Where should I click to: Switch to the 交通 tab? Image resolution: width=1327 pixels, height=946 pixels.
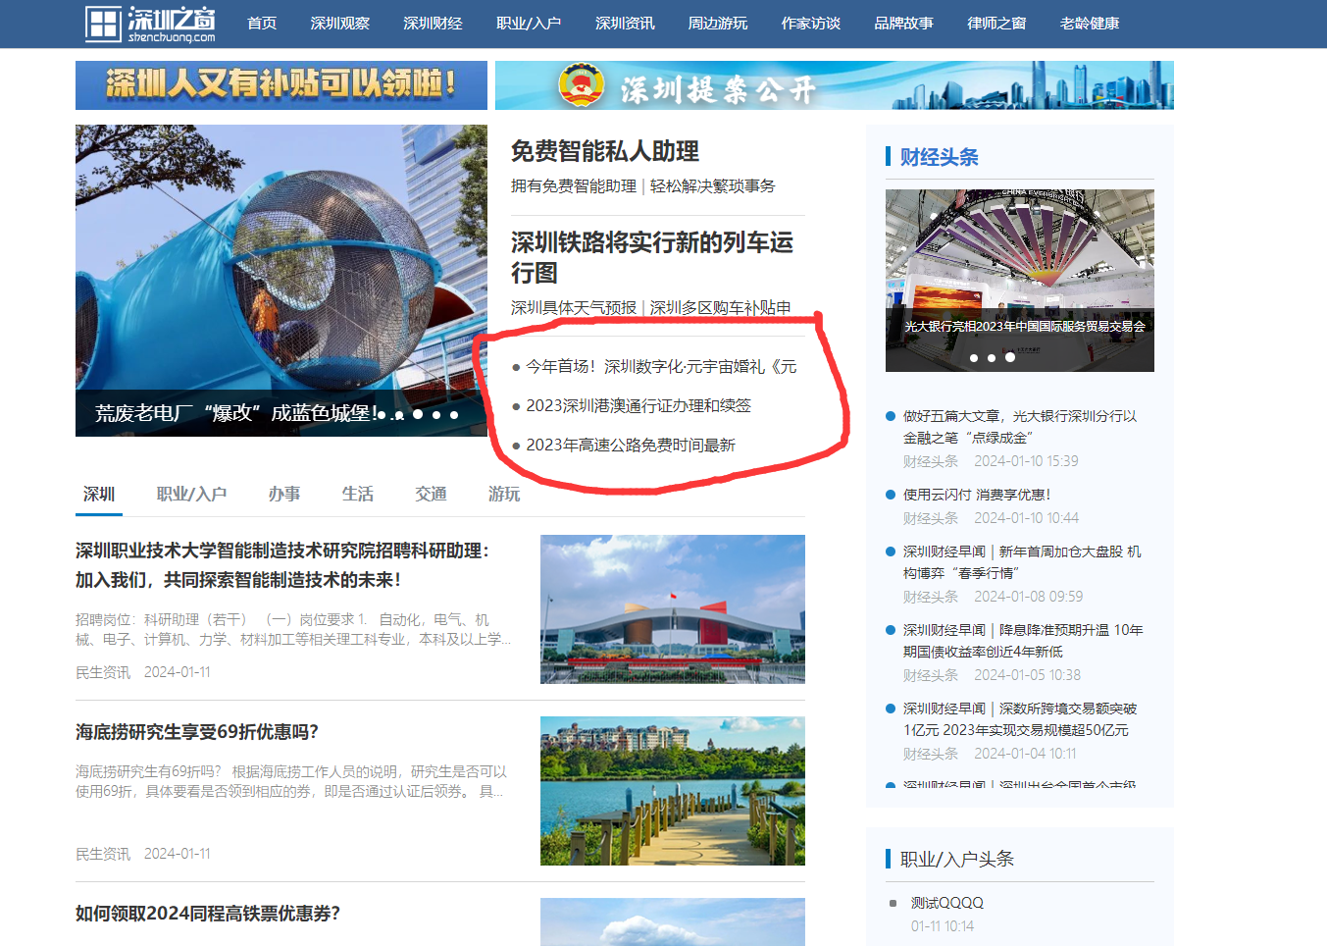click(x=431, y=494)
